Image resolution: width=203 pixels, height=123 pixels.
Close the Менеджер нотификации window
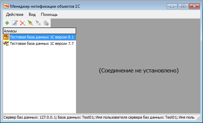coord(194,6)
